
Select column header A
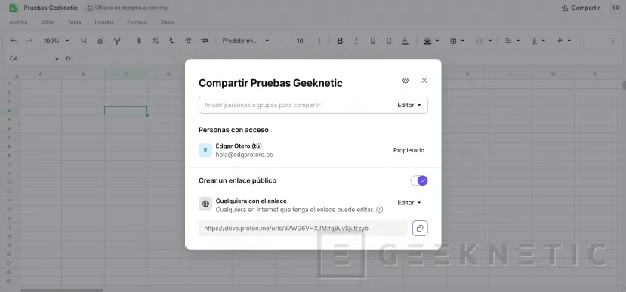40,75
